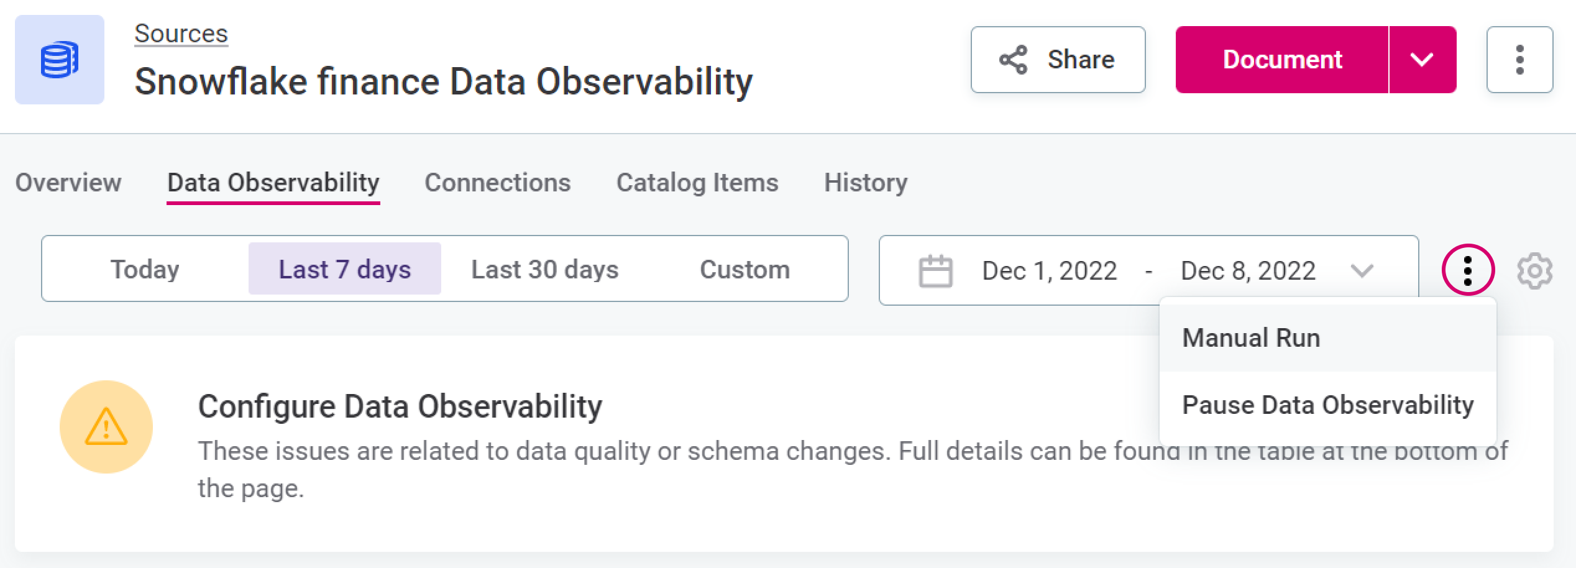Image resolution: width=1576 pixels, height=568 pixels.
Task: Select the Last 7 days range
Action: click(x=344, y=269)
